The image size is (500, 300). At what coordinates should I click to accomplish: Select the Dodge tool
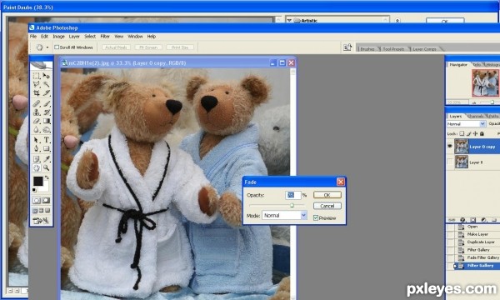point(47,129)
